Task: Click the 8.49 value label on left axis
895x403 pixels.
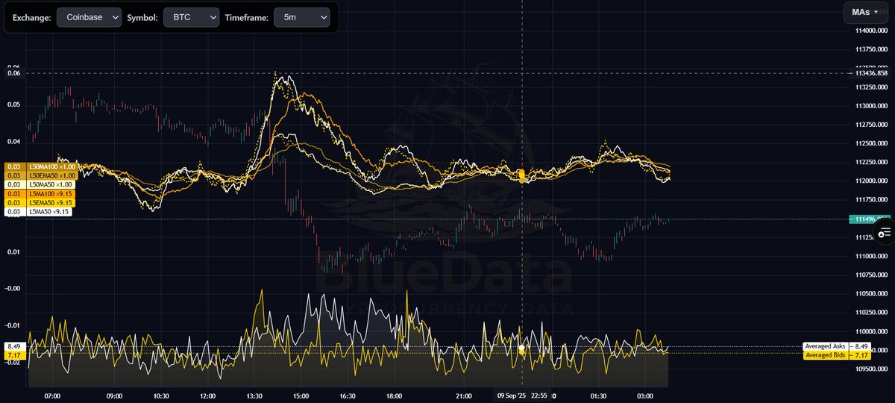Action: [14, 346]
